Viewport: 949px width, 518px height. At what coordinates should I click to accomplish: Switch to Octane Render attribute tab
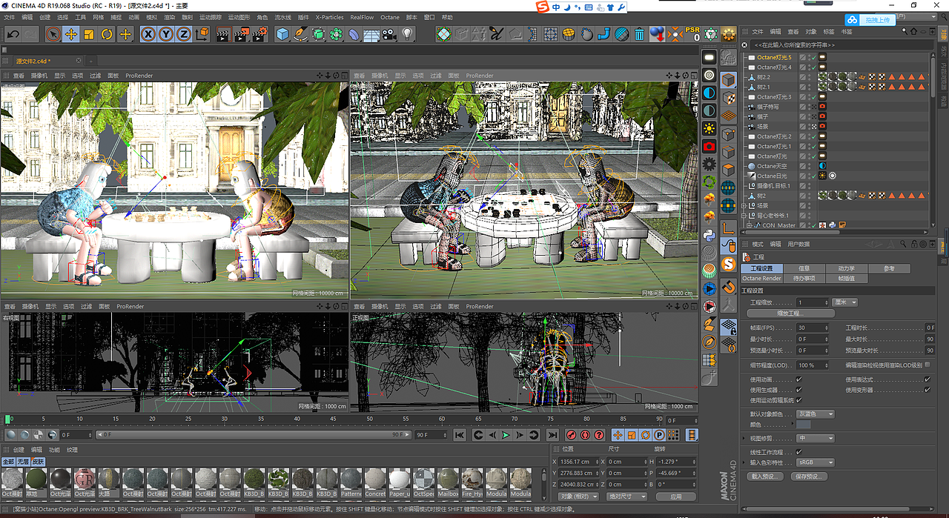pyautogui.click(x=762, y=278)
